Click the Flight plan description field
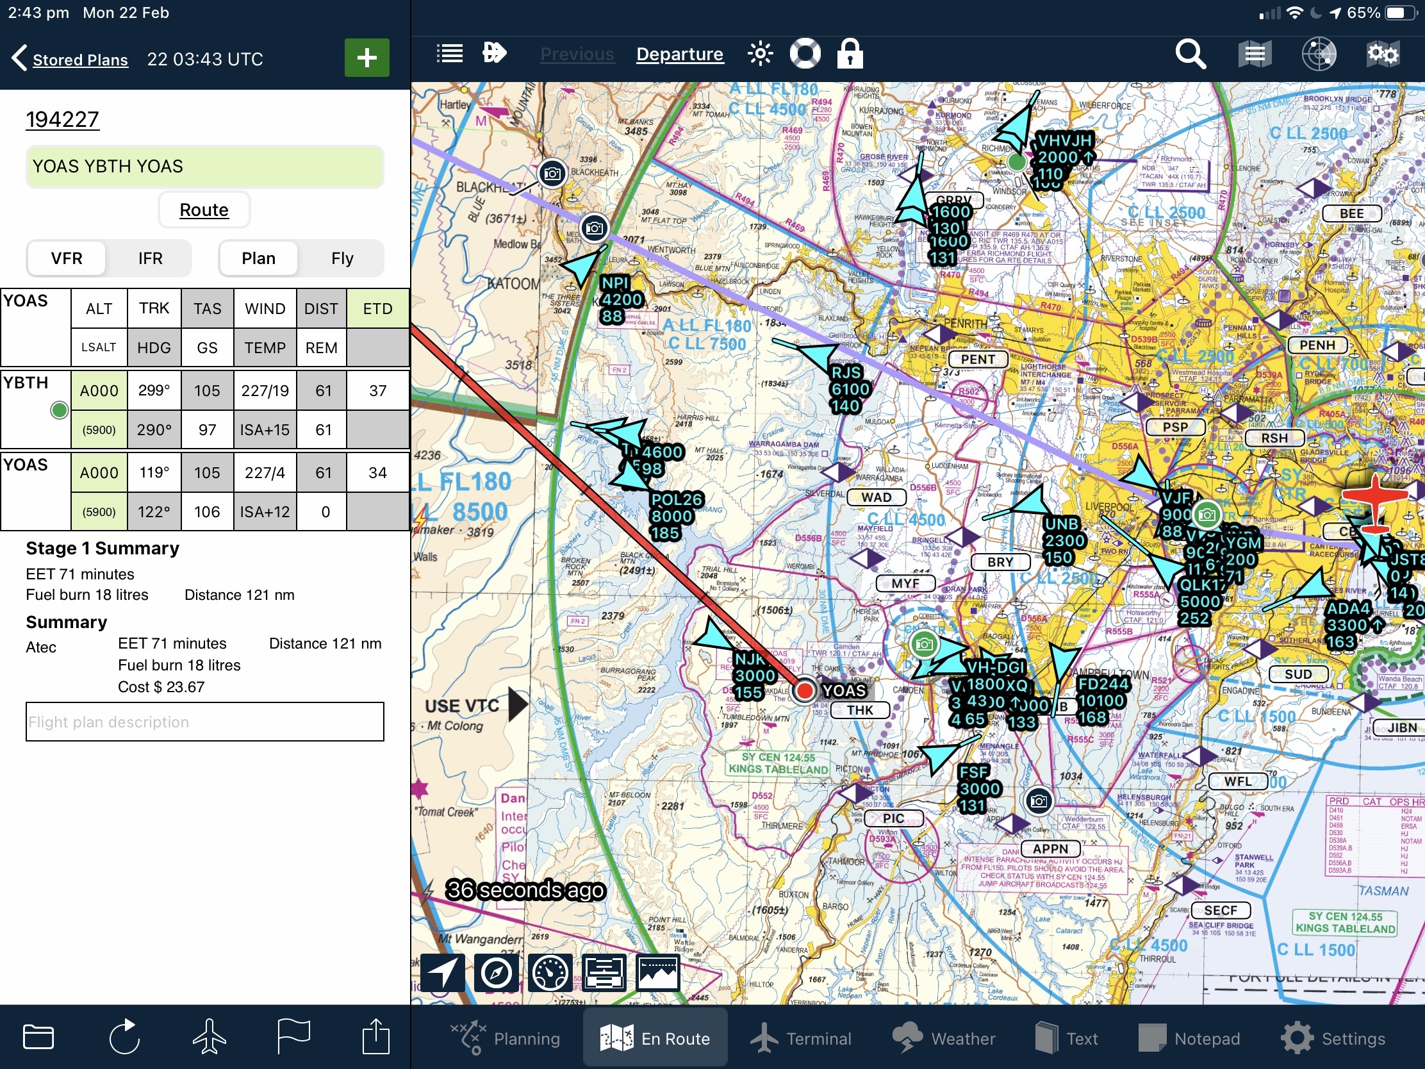 [x=205, y=722]
